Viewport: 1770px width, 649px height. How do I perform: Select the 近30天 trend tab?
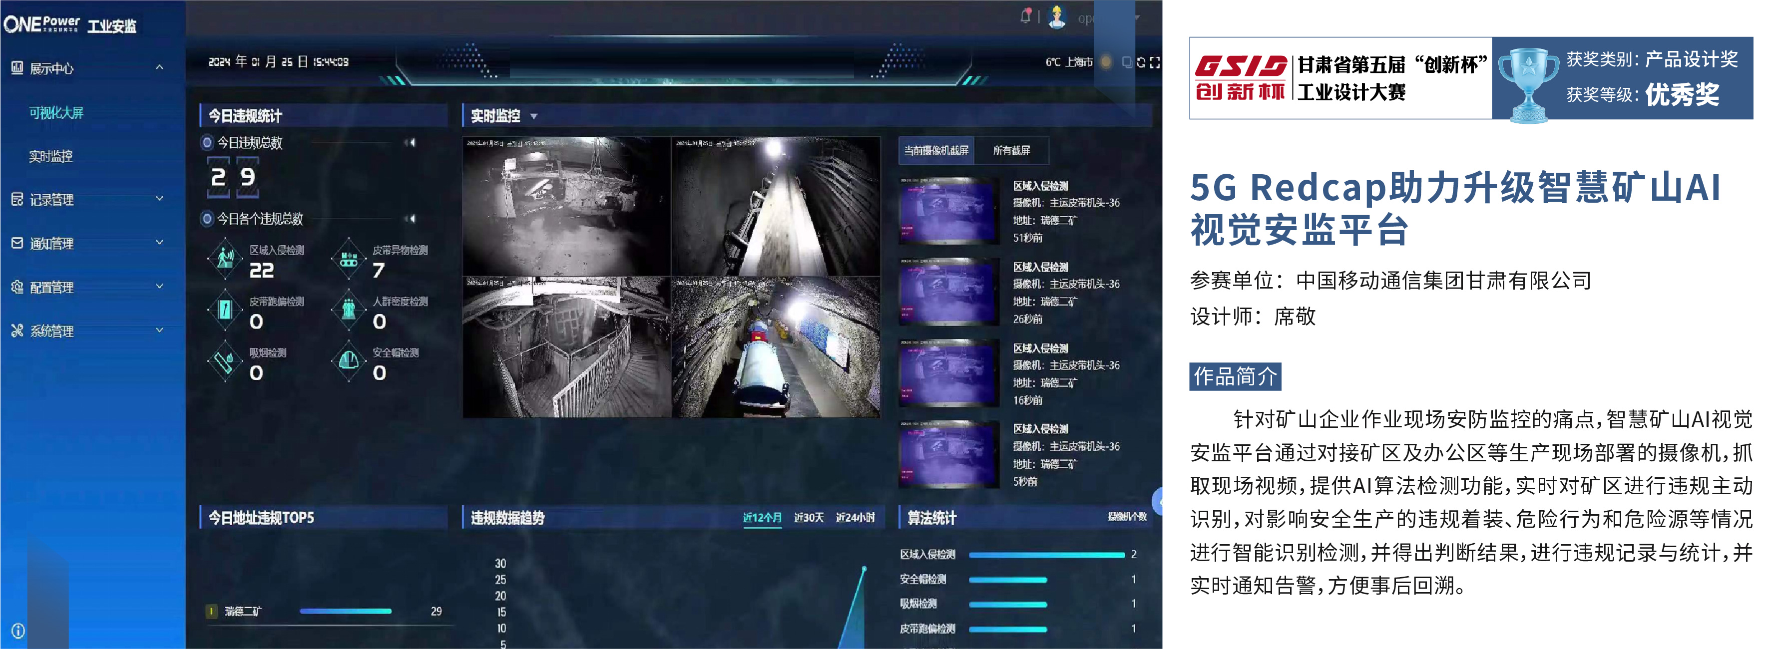point(809,518)
